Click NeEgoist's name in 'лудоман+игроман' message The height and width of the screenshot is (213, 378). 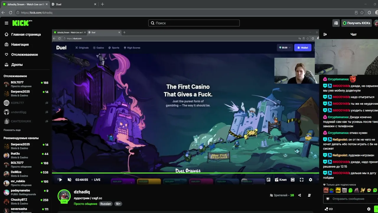coord(340,155)
